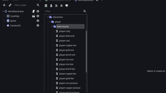Open the player-gold-ore value
Screen dimensions: 166x93
click(67, 50)
